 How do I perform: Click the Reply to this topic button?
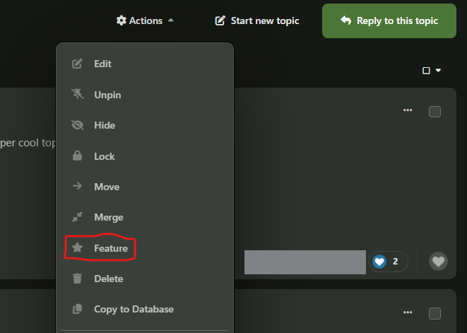point(389,21)
